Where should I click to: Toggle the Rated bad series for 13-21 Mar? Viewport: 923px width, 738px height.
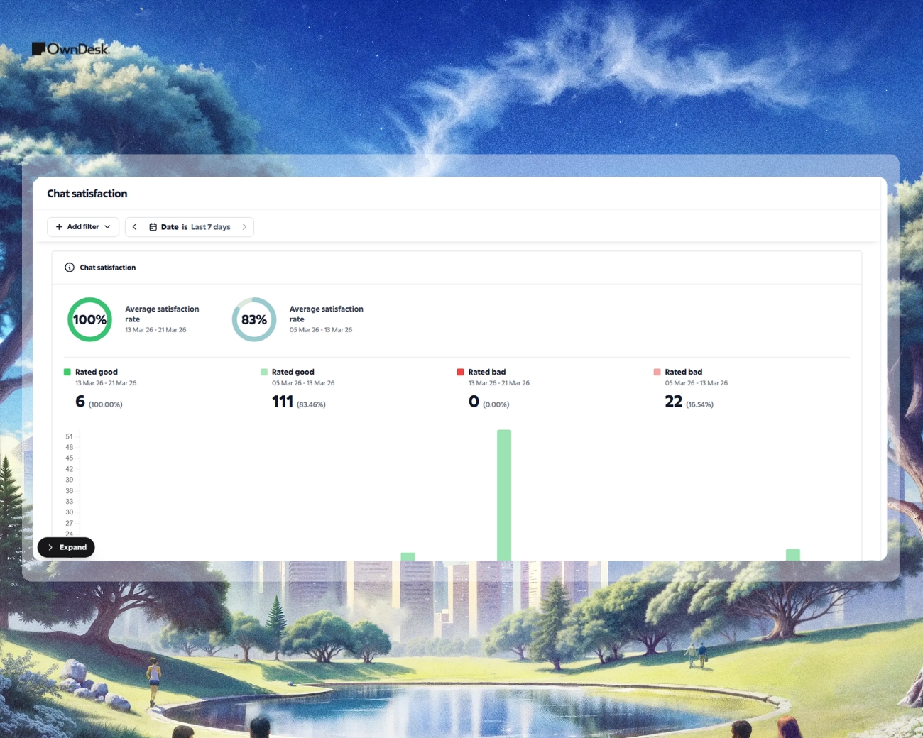click(486, 372)
